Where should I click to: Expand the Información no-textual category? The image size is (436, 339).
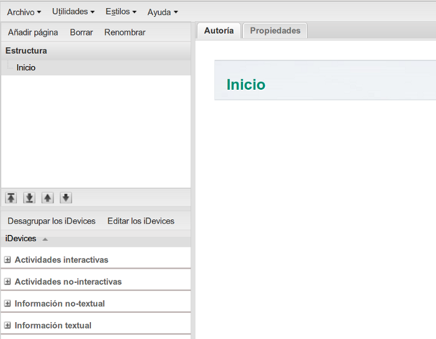click(x=7, y=303)
